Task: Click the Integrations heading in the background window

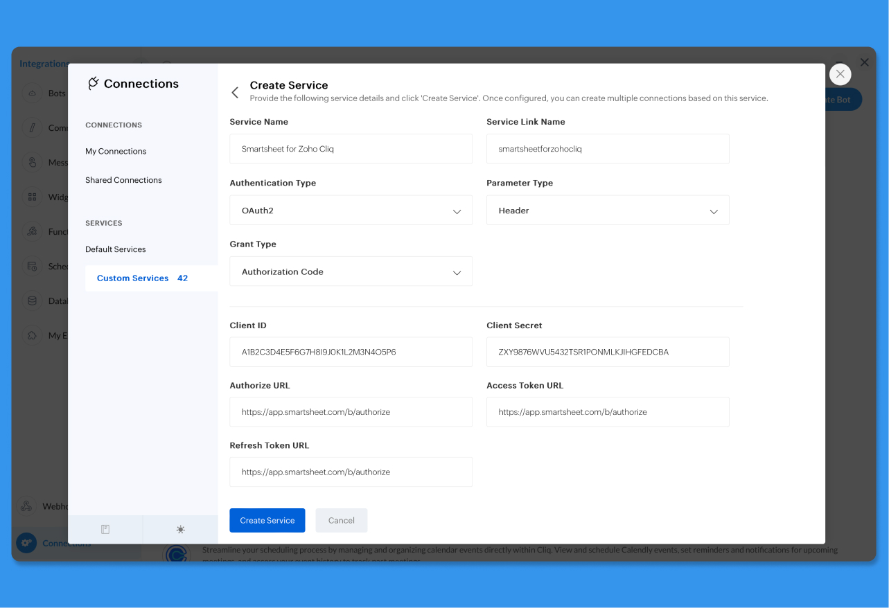Action: (x=44, y=64)
